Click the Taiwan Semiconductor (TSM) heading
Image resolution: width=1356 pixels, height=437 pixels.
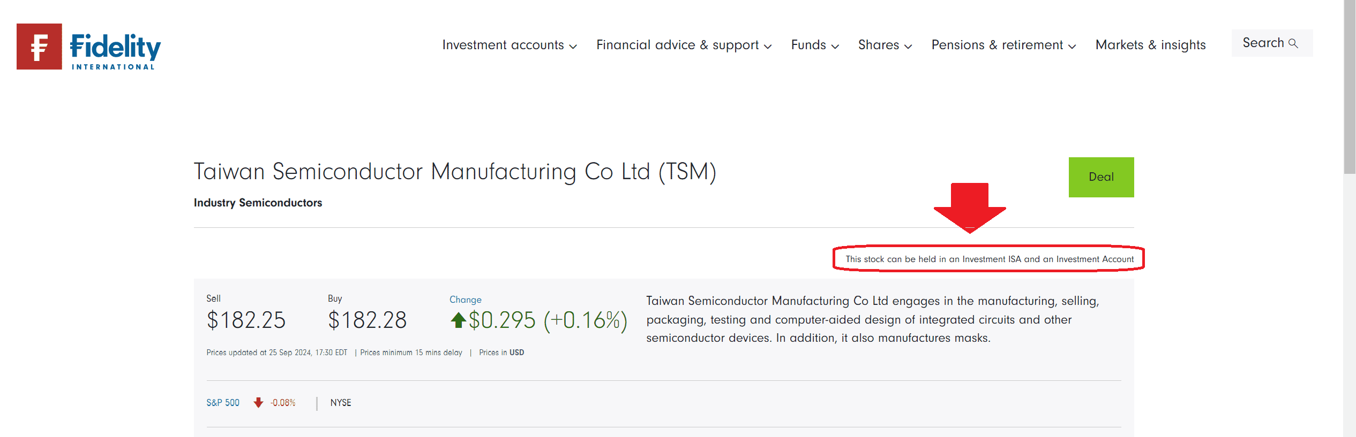(455, 172)
